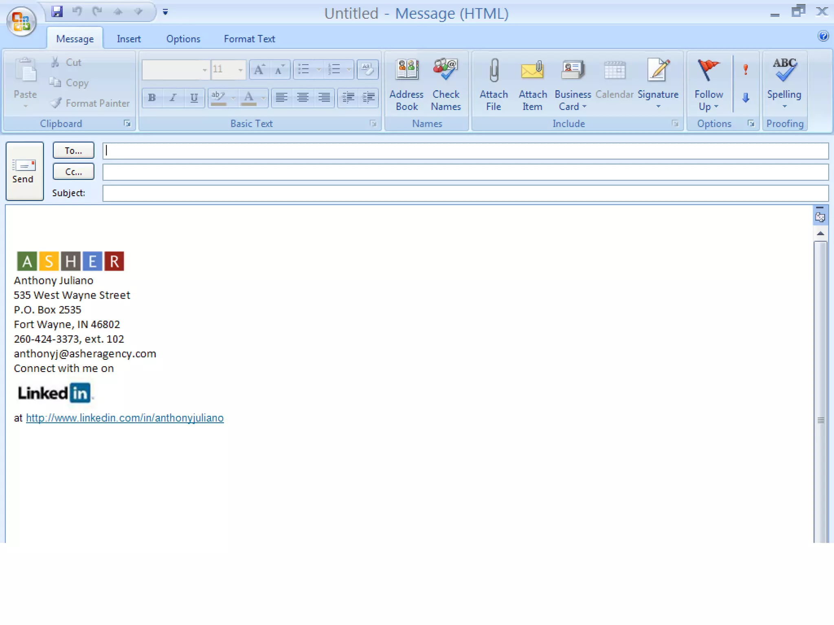Open the font size dropdown
This screenshot has height=625, width=834.
click(x=240, y=70)
